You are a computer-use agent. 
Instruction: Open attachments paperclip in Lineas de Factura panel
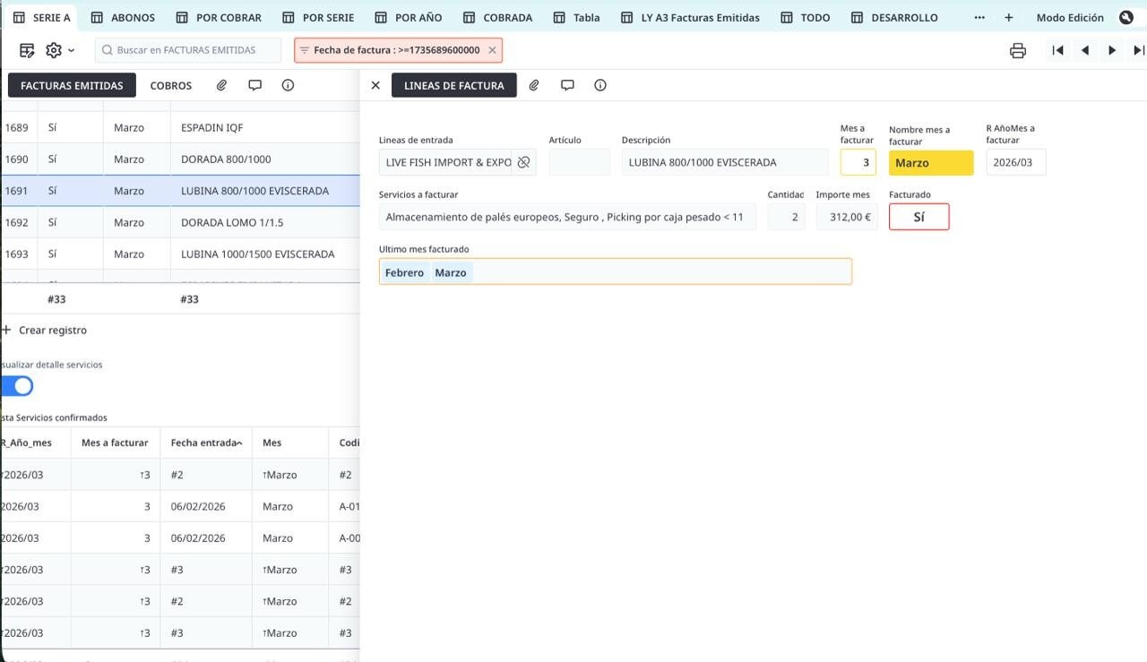(x=534, y=85)
